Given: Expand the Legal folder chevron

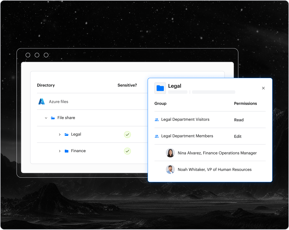Looking at the screenshot, I should 60,135.
